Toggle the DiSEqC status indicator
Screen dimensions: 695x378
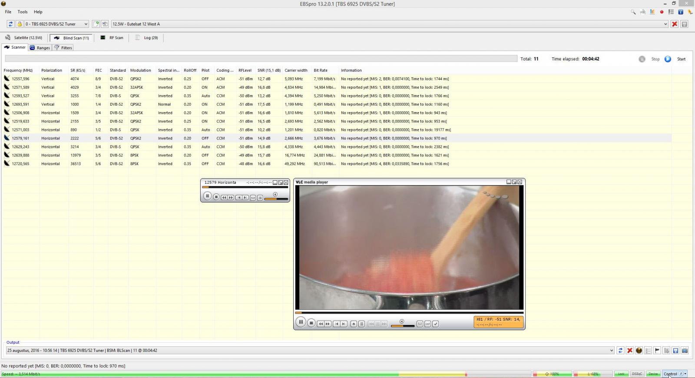637,374
